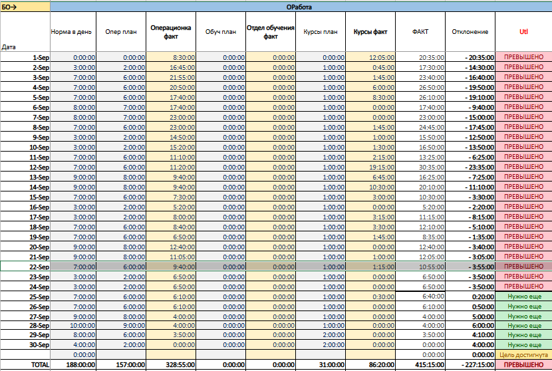Select the 'TOTAL' row label
The width and height of the screenshot is (552, 371).
pyautogui.click(x=25, y=365)
